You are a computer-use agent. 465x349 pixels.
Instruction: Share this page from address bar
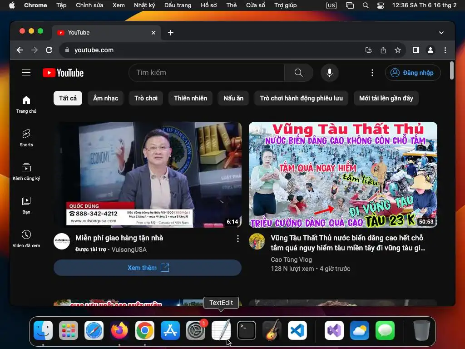point(383,50)
